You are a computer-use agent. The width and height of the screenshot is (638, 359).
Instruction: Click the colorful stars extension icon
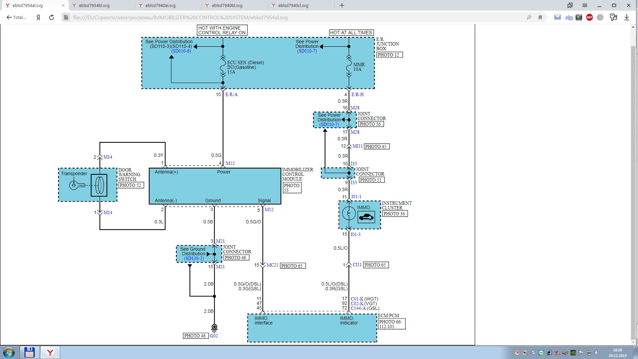tap(579, 17)
